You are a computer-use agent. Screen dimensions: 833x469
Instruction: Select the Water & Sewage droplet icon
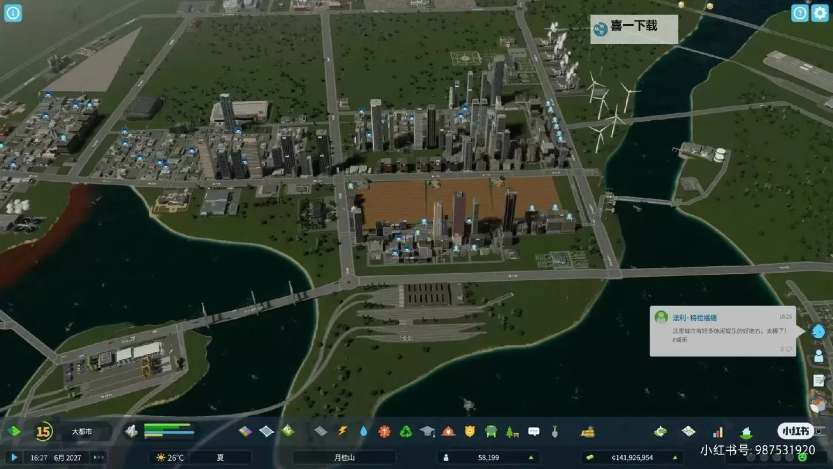tap(364, 431)
